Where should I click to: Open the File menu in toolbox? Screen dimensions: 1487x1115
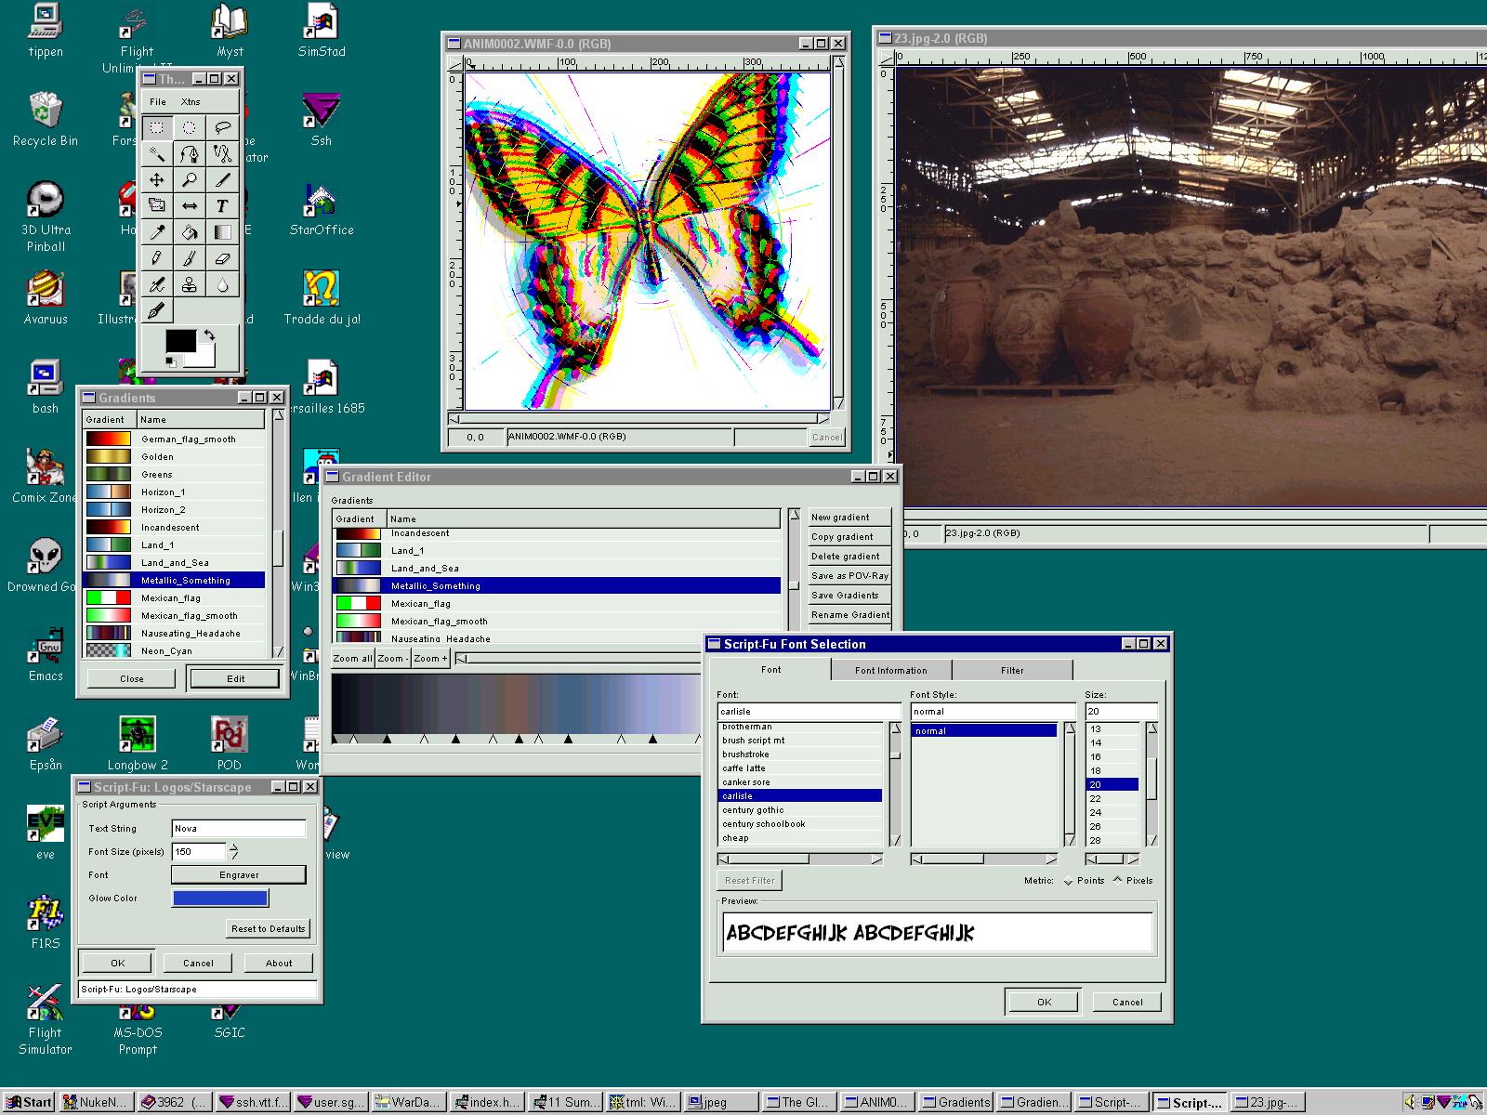158,102
